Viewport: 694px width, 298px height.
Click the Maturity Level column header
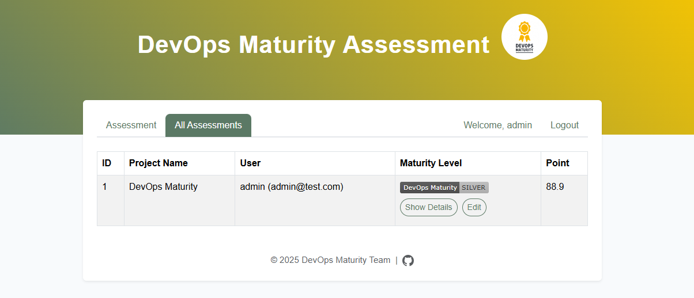[468, 163]
